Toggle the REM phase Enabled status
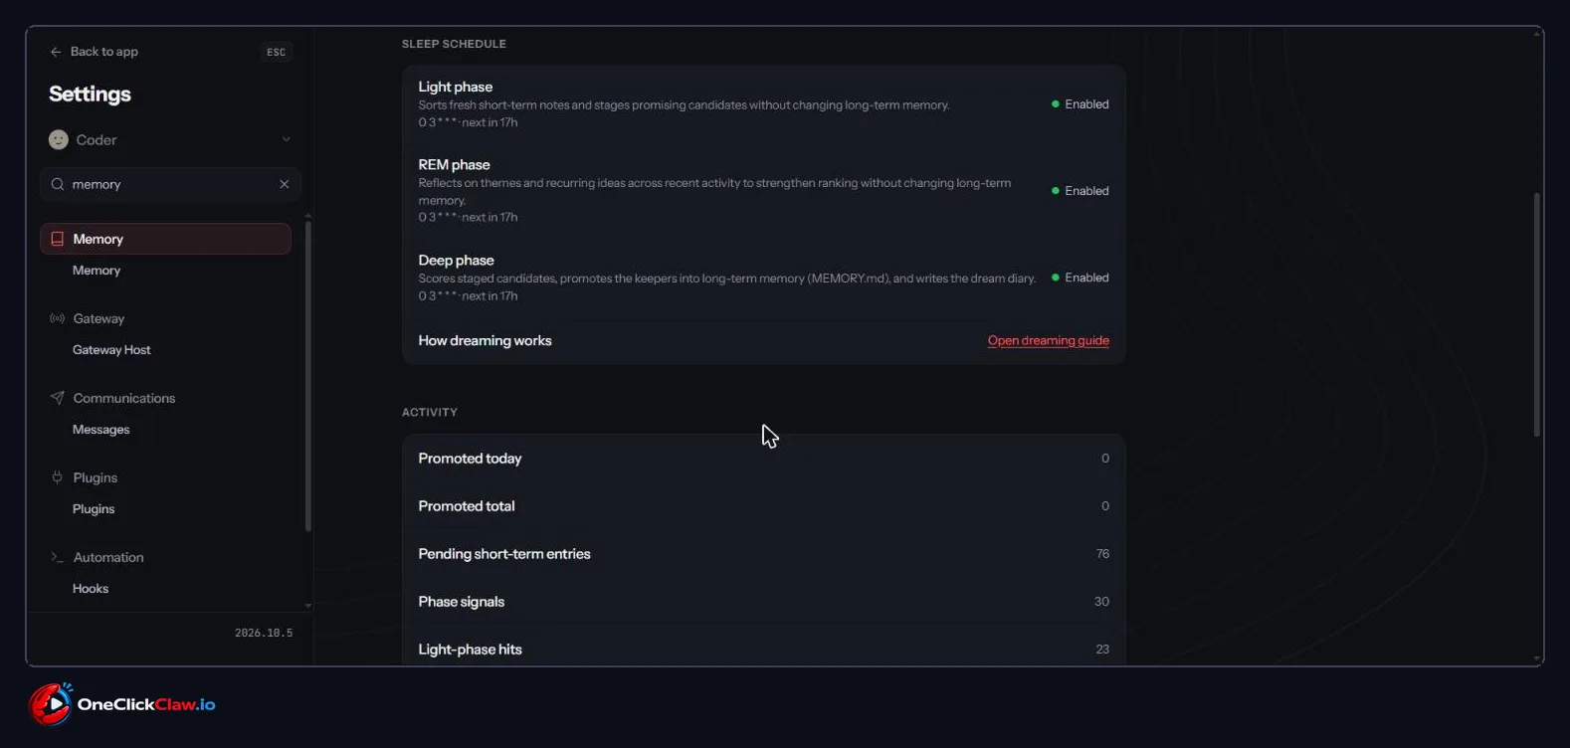The image size is (1570, 748). [x=1079, y=191]
